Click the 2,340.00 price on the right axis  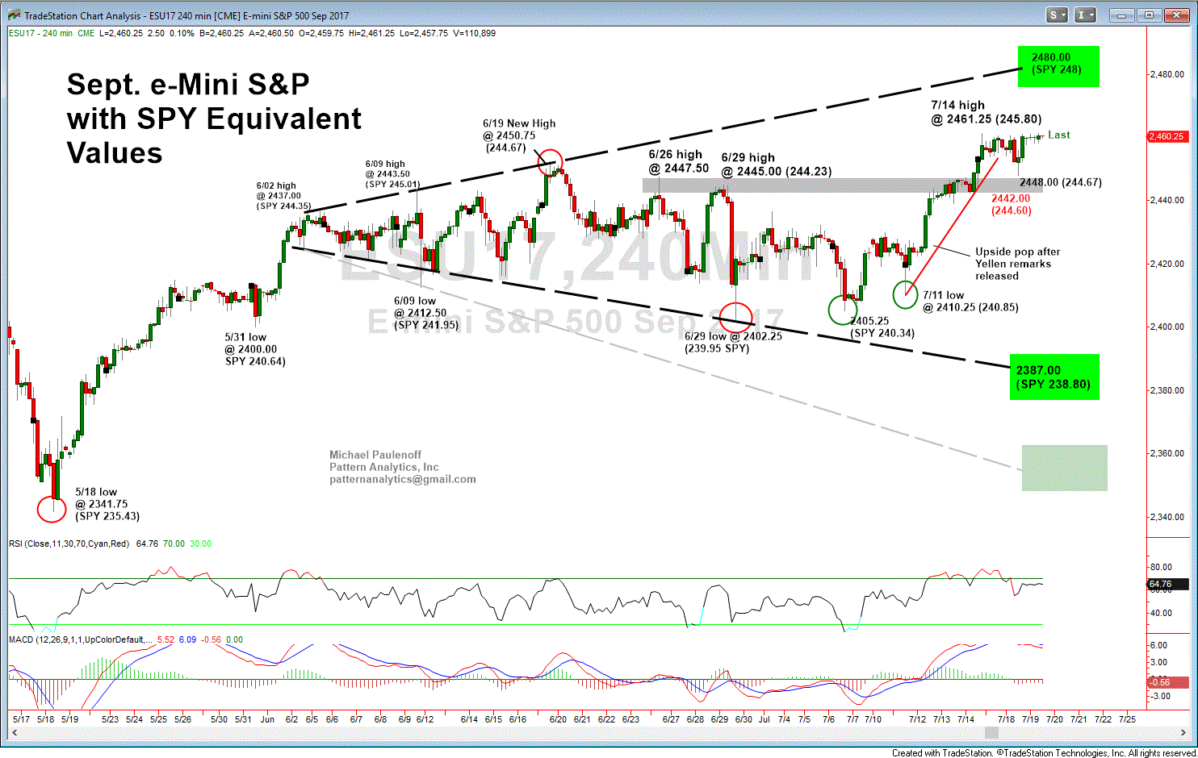click(1167, 517)
